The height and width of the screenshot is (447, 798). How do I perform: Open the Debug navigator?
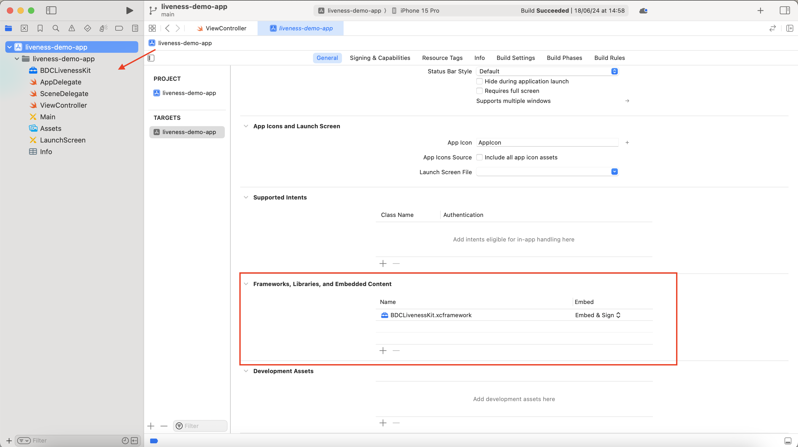(103, 28)
